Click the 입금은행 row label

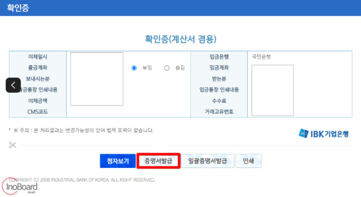pos(219,57)
